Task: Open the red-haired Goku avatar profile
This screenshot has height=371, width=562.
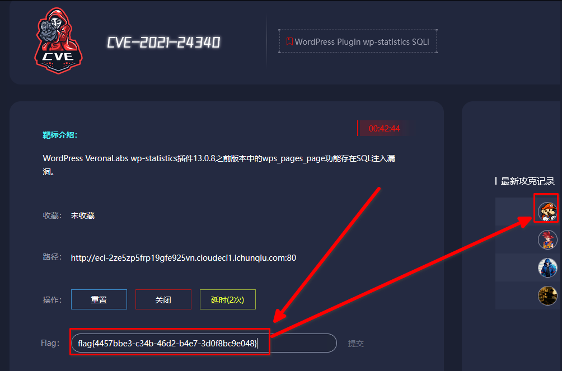Action: click(x=547, y=239)
